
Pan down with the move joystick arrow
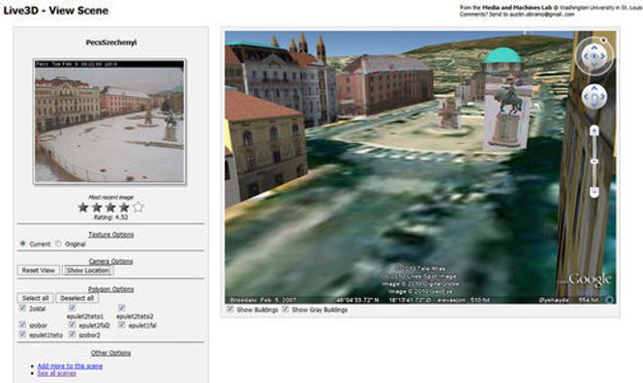point(595,104)
